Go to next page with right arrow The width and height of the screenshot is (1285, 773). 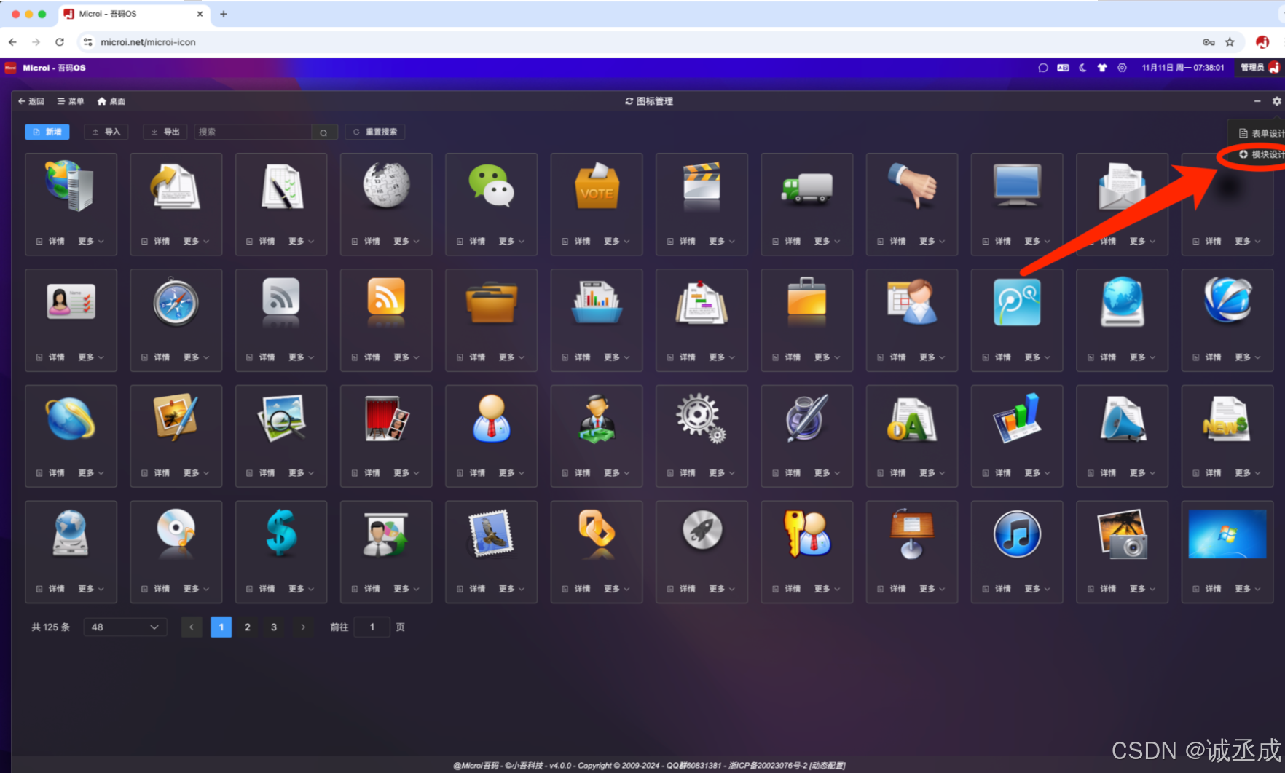click(x=303, y=627)
